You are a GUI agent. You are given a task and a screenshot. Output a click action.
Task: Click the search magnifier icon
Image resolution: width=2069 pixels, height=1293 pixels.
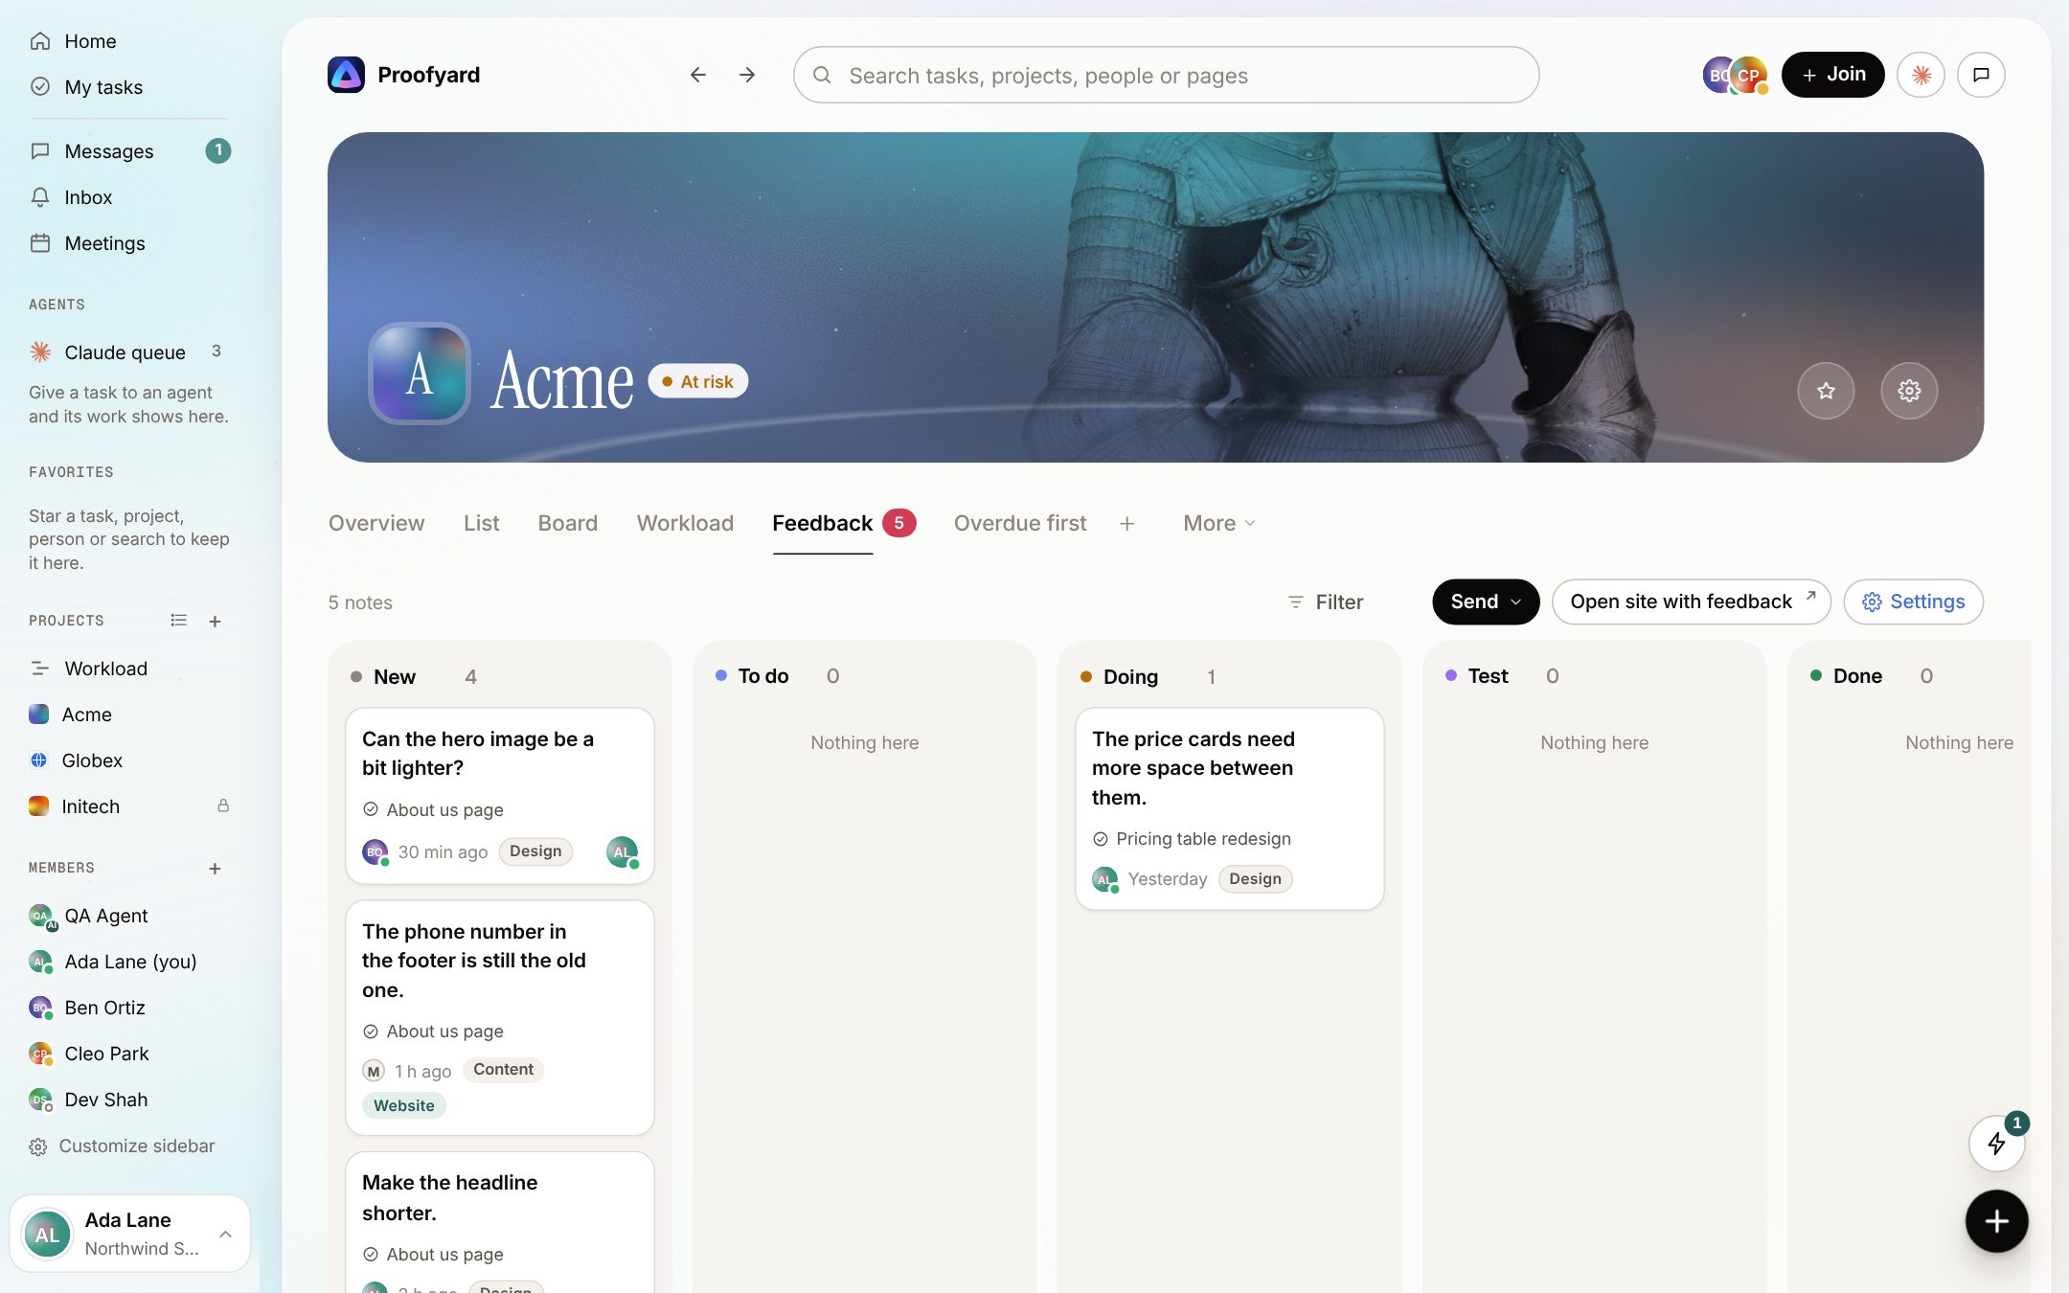(x=822, y=75)
